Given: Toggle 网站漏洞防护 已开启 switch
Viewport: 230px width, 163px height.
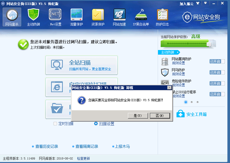Looking at the screenshot, I should tap(217, 61).
